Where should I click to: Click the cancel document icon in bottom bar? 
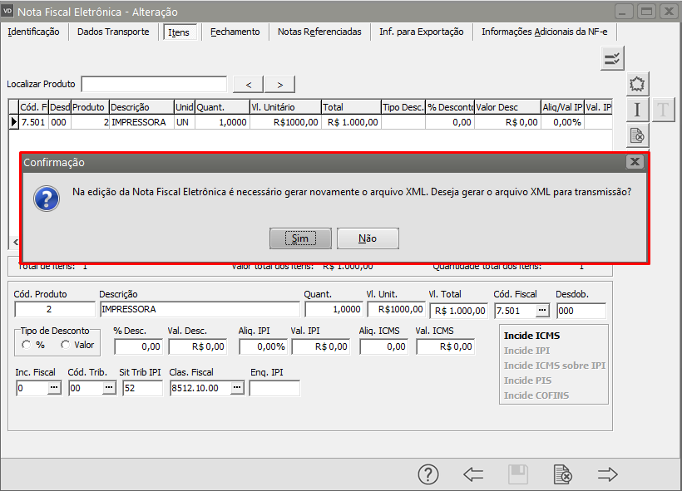tap(563, 474)
